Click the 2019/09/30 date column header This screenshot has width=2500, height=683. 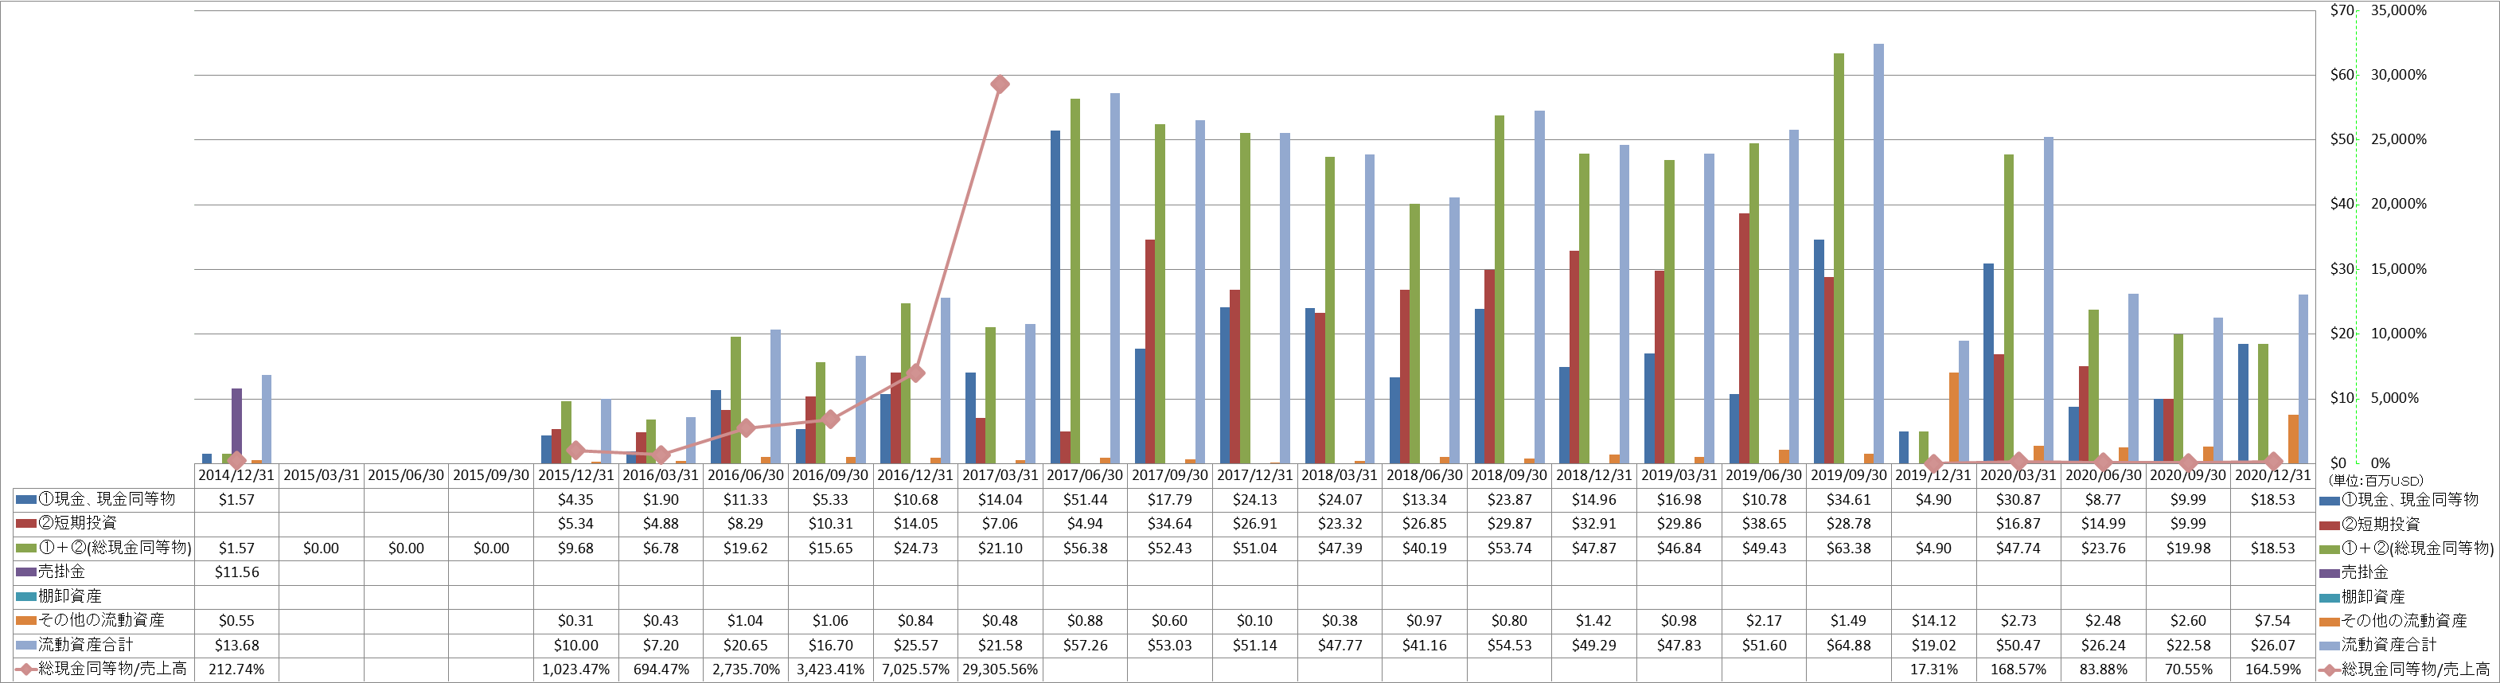coord(1849,475)
